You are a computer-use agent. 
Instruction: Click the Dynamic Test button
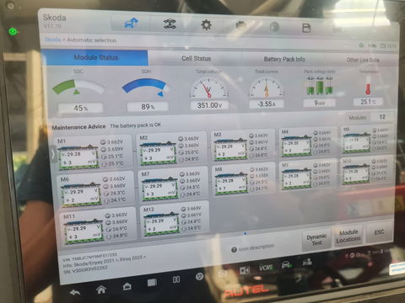(316, 240)
